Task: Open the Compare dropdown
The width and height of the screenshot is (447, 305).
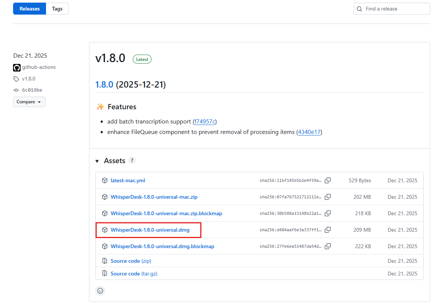Action: point(29,102)
